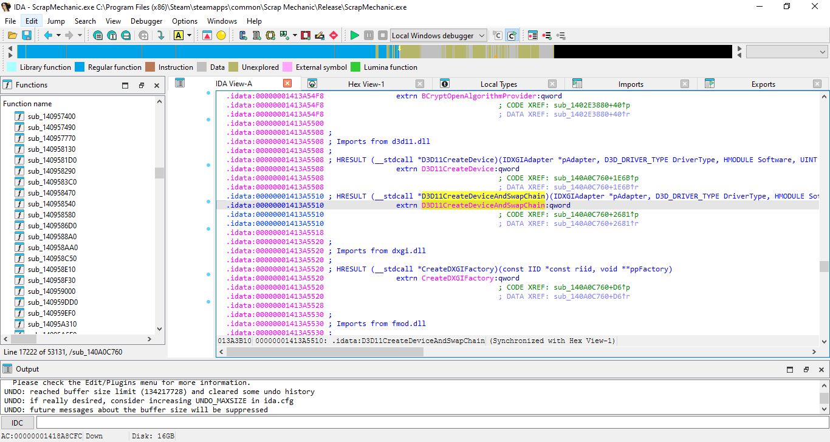Float the Functions panel
The width and height of the screenshot is (830, 442).
[x=141, y=86]
